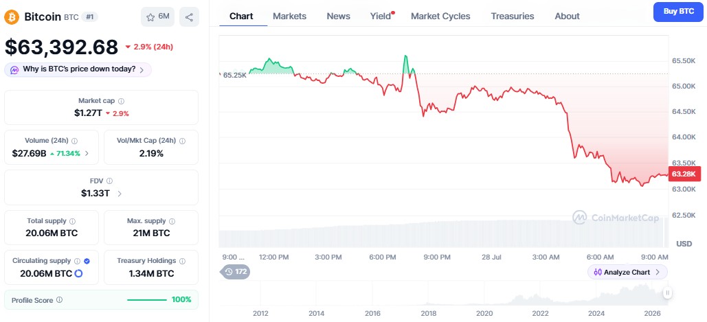Switch to the Chart tab
707x322 pixels.
point(241,16)
